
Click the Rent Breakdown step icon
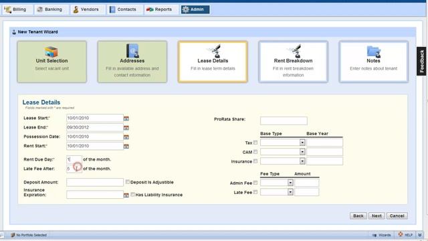click(x=295, y=51)
